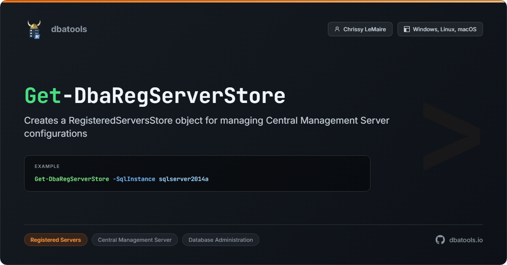Screen dimensions: 507x265
Task: Choose the Database Administration tag
Action: pyautogui.click(x=221, y=240)
